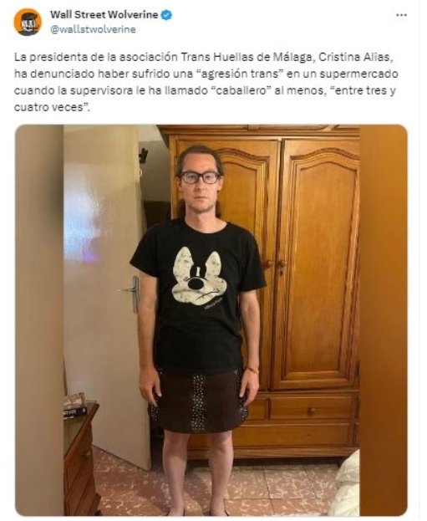
Task: Select the last line "cuatro veces"
Action: pos(52,107)
